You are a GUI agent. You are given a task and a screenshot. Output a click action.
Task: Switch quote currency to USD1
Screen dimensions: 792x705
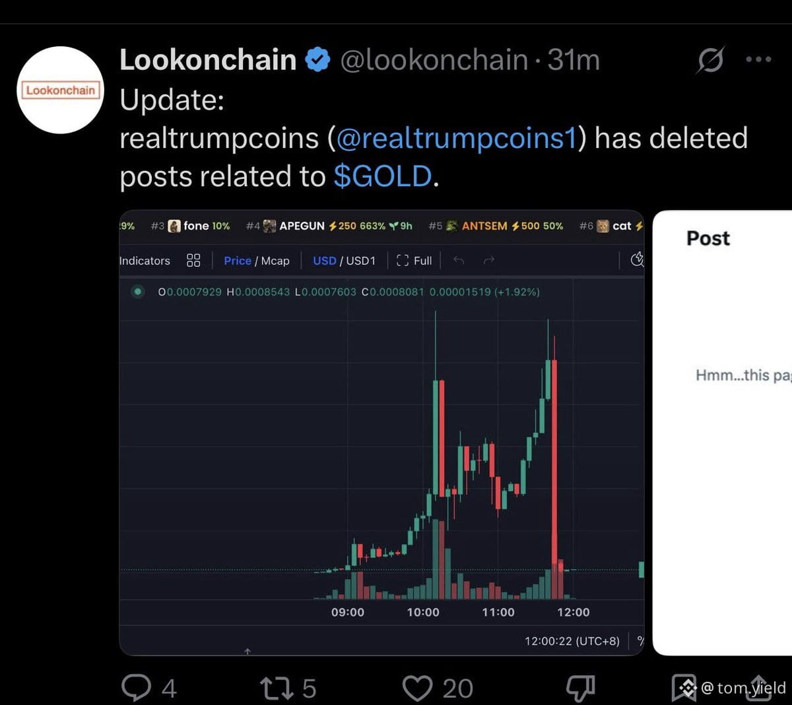click(360, 261)
